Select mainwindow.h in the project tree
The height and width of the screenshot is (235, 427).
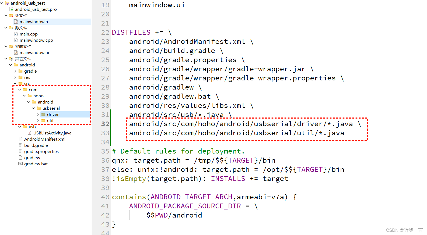(x=34, y=22)
